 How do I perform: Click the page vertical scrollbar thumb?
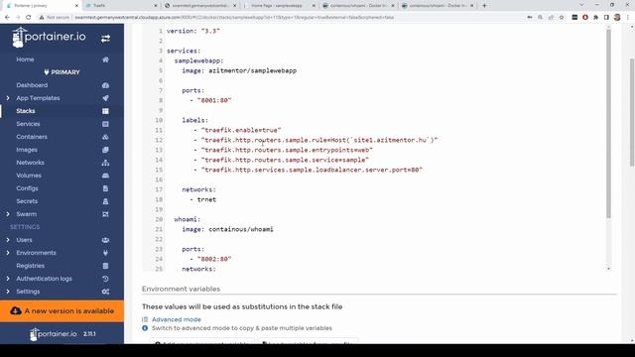click(632, 112)
